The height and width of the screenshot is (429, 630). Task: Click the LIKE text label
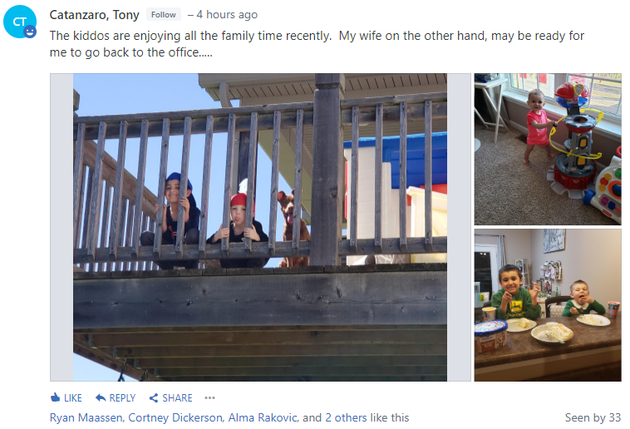(72, 398)
